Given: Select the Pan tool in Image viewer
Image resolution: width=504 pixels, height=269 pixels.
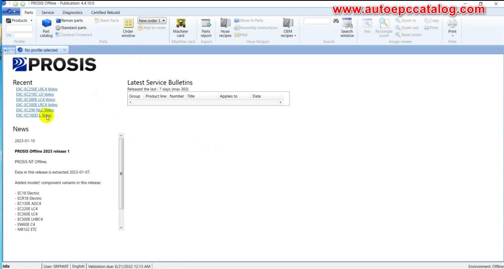Looking at the screenshot, I should (x=367, y=26).
